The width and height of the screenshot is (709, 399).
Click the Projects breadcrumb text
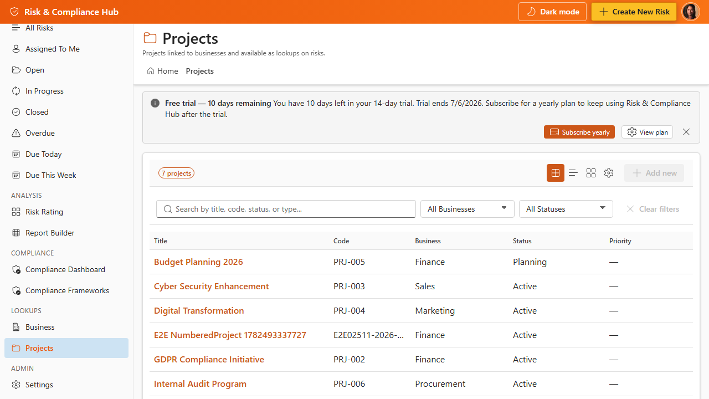click(x=199, y=71)
